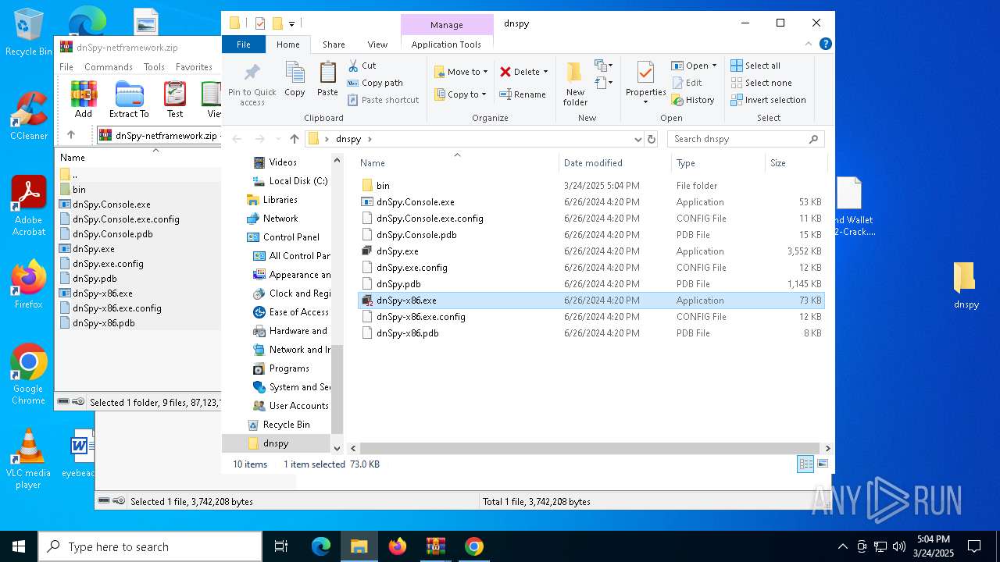Click the Copy ribbon icon
This screenshot has height=562, width=1000.
click(295, 79)
